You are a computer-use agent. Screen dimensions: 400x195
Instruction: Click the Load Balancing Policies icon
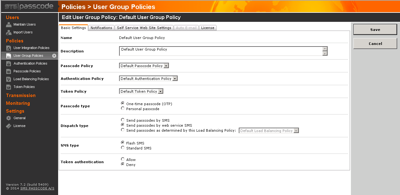[x=9, y=79]
